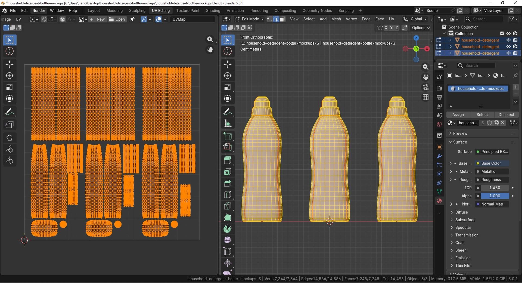
Task: Toggle X axis mirror in viewport
Action: click(x=386, y=28)
